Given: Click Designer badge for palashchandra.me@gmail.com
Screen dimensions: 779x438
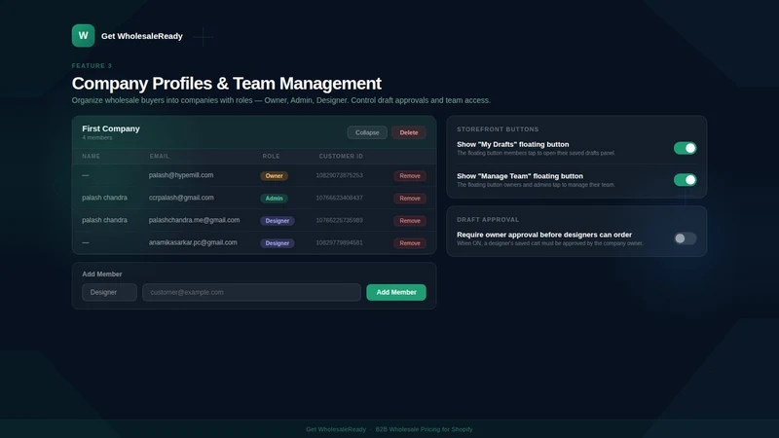Looking at the screenshot, I should pyautogui.click(x=278, y=221).
